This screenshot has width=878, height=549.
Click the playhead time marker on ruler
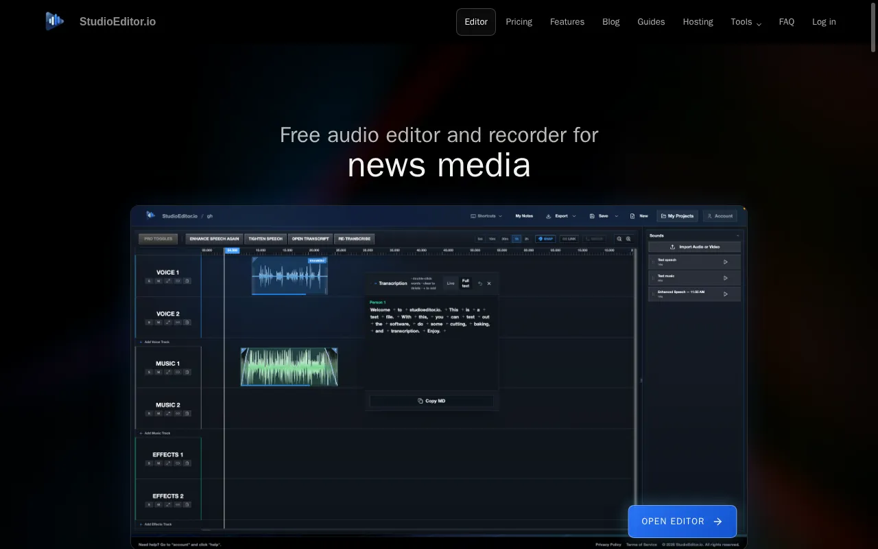[x=232, y=250]
